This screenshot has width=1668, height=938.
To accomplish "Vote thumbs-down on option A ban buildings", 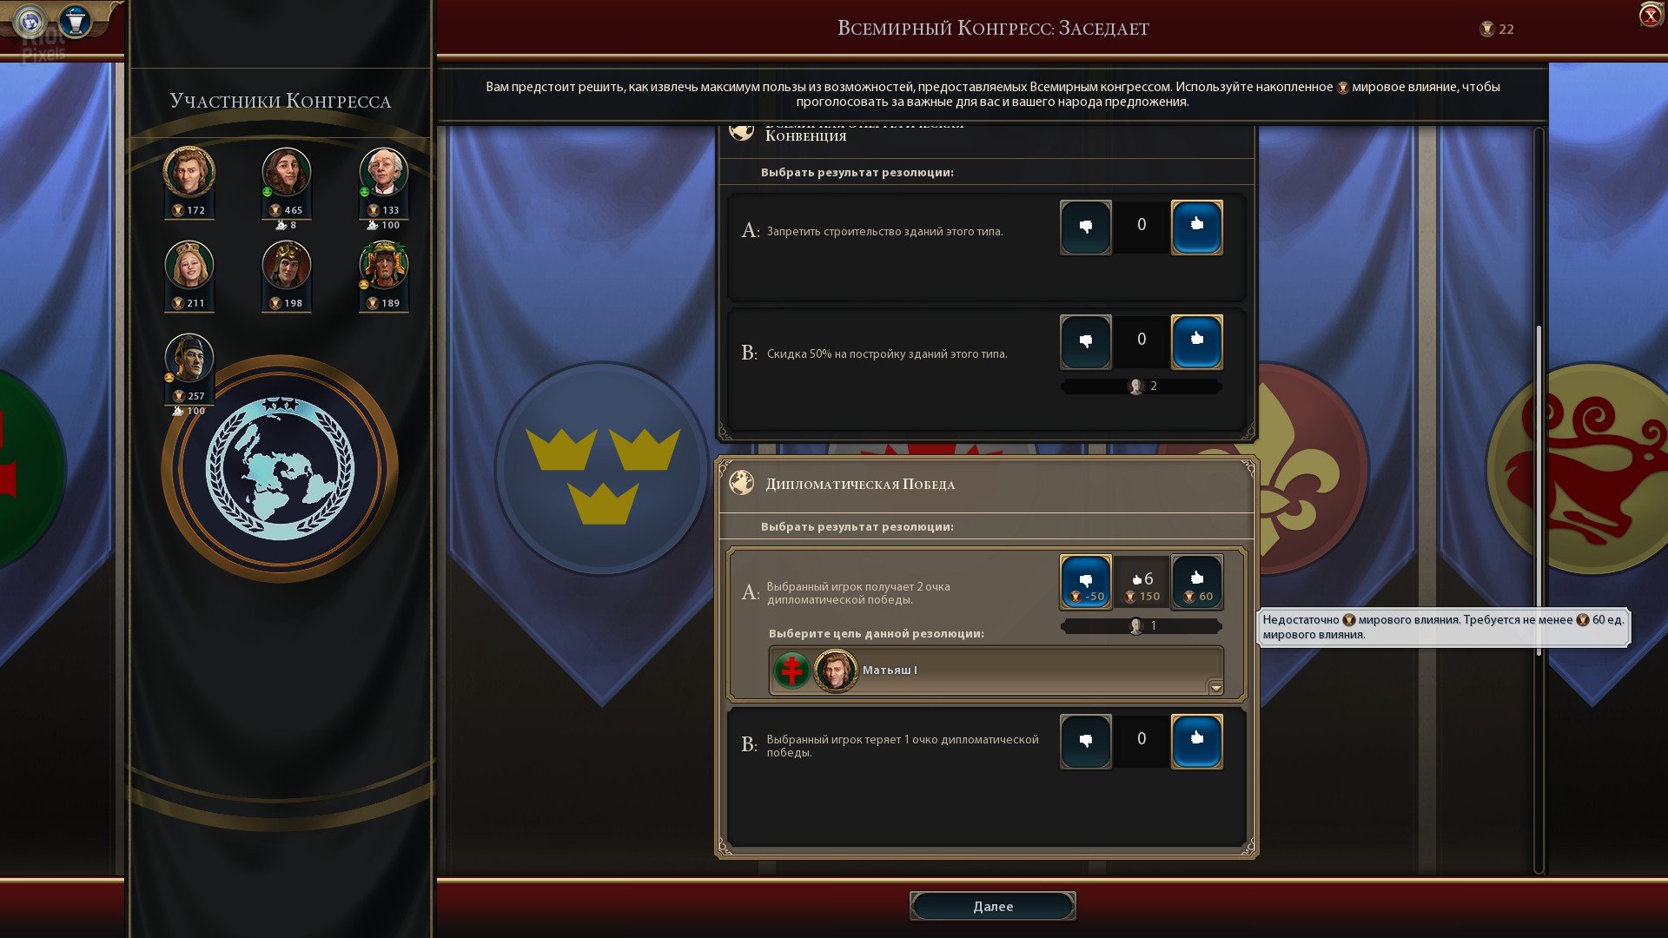I will tap(1085, 227).
